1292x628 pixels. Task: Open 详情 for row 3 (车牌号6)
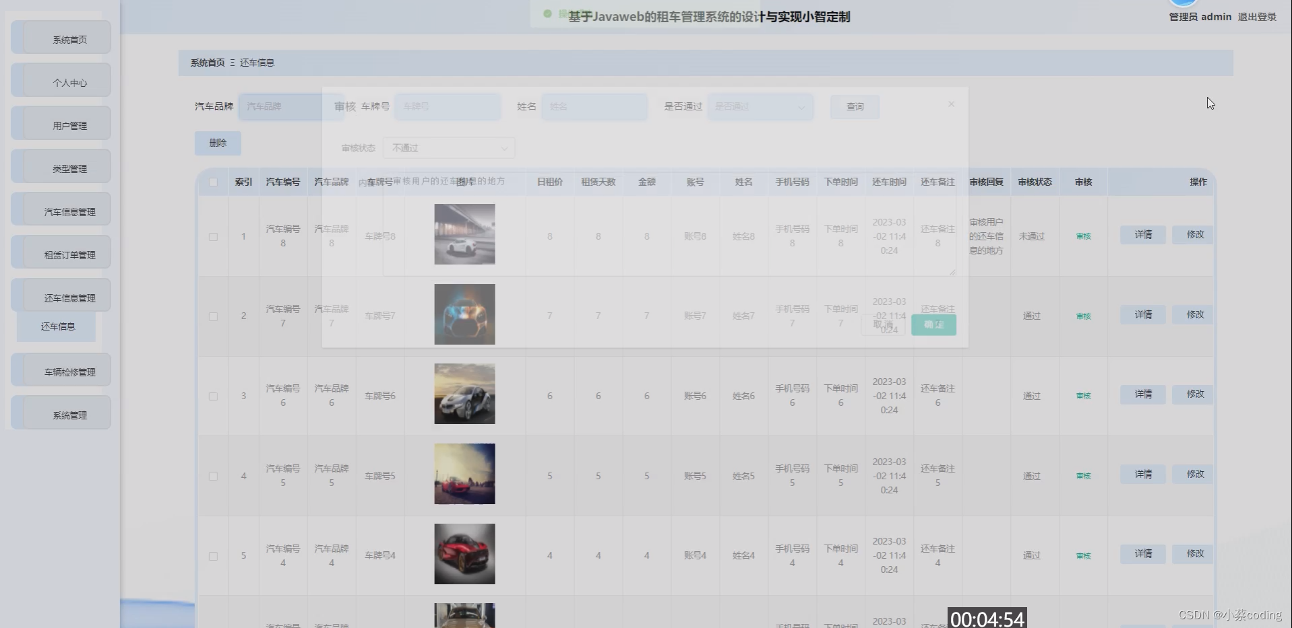1143,394
